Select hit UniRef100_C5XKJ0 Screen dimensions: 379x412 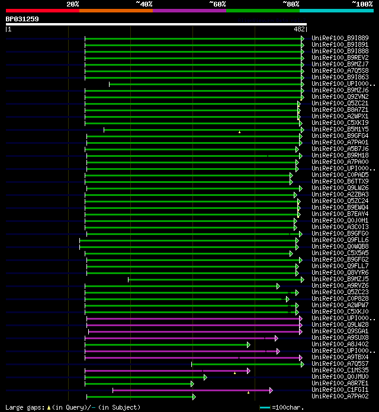pos(340,311)
